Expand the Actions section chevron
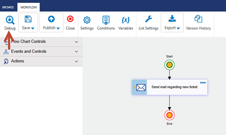The image size is (226, 135). point(76,61)
